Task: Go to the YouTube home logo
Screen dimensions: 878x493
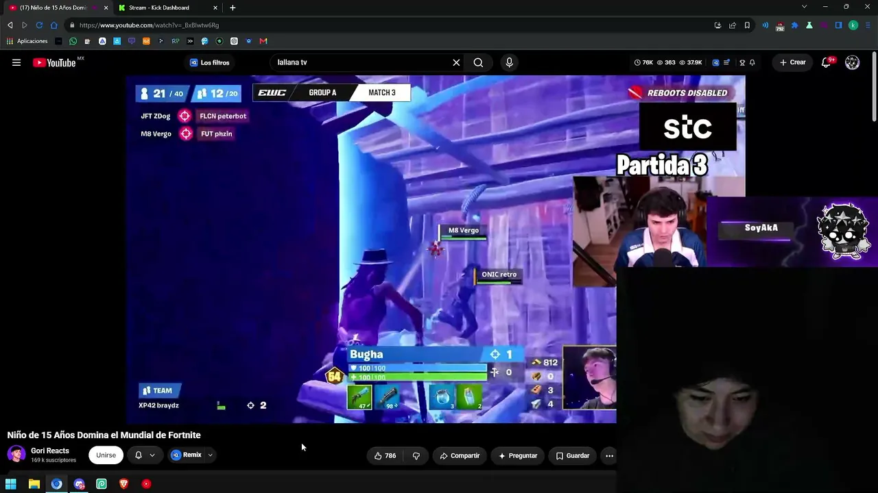Action: tap(54, 62)
